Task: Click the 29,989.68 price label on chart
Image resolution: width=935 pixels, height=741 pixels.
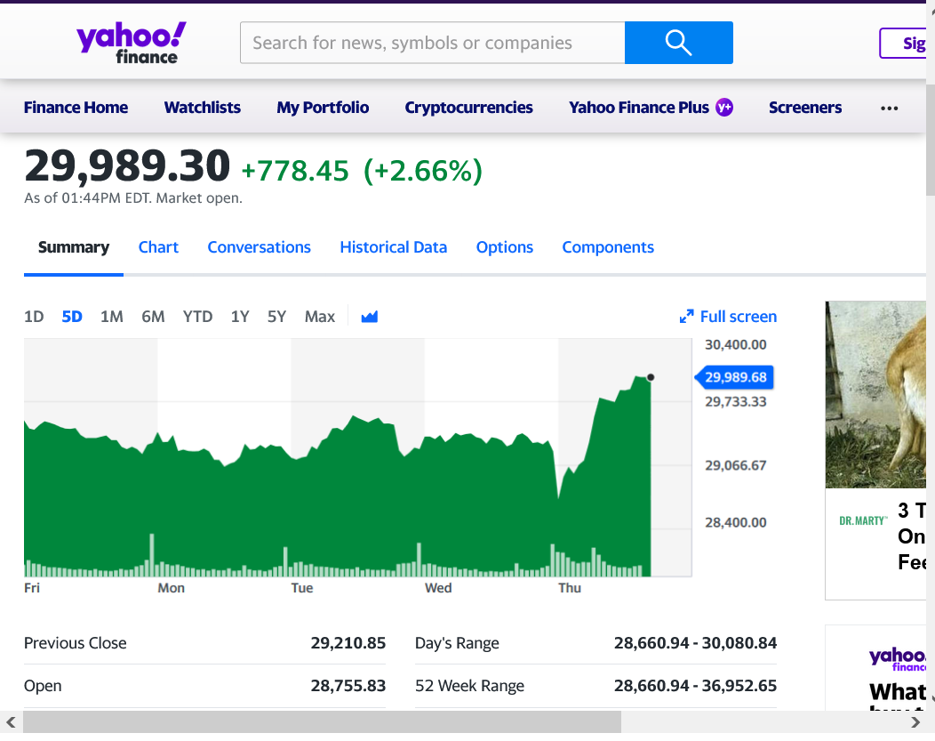Action: tap(735, 377)
